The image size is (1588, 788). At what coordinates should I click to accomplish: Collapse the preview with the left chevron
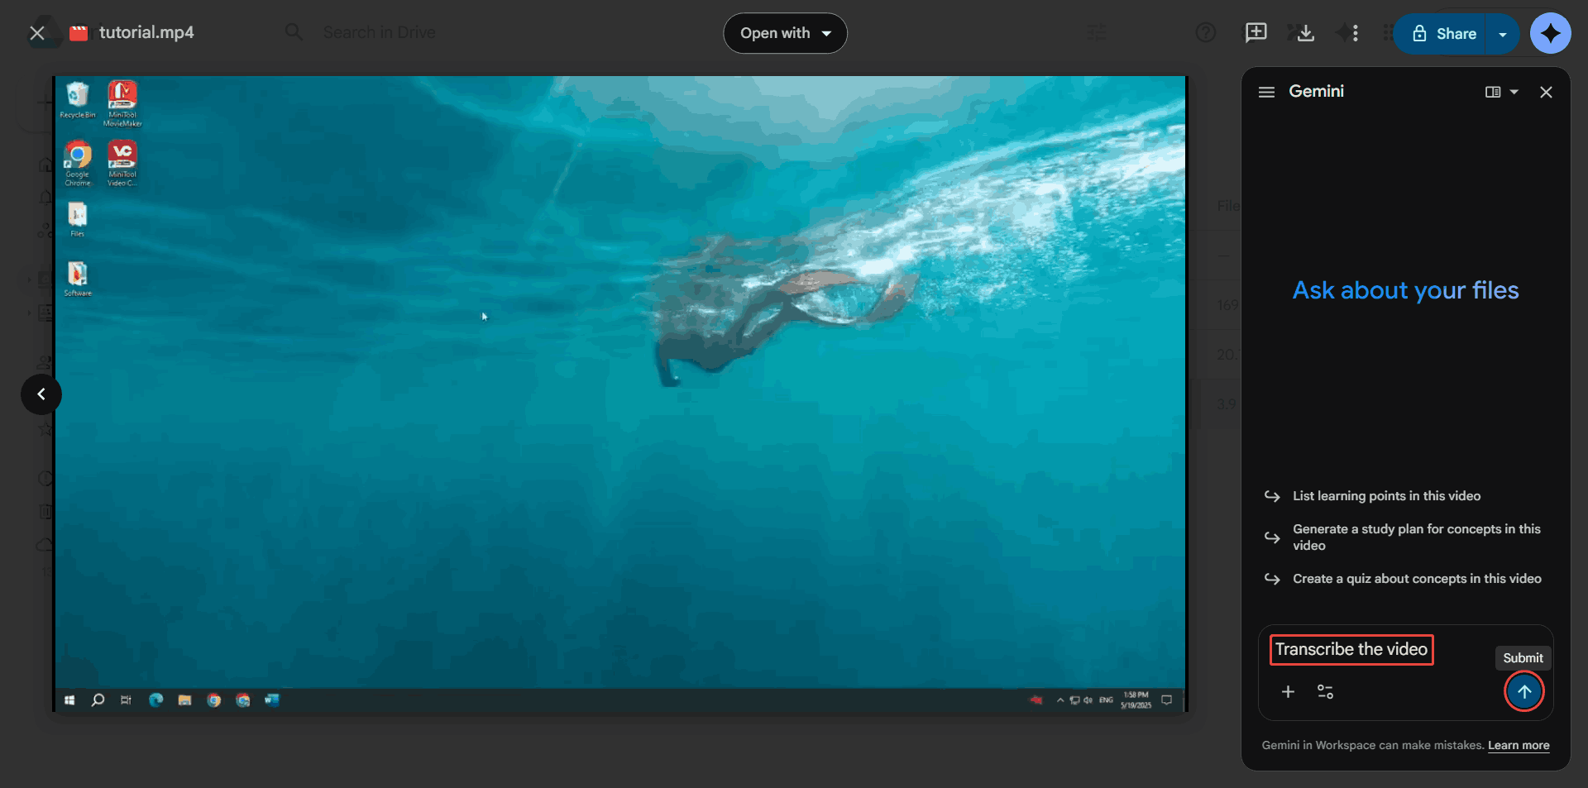pos(40,394)
